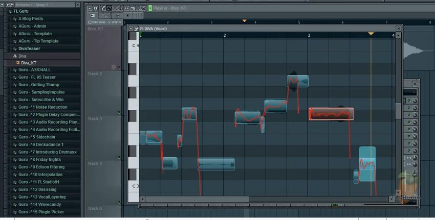Click the striped grid button after focus tabs
The height and width of the screenshot is (220, 435).
point(138,16)
